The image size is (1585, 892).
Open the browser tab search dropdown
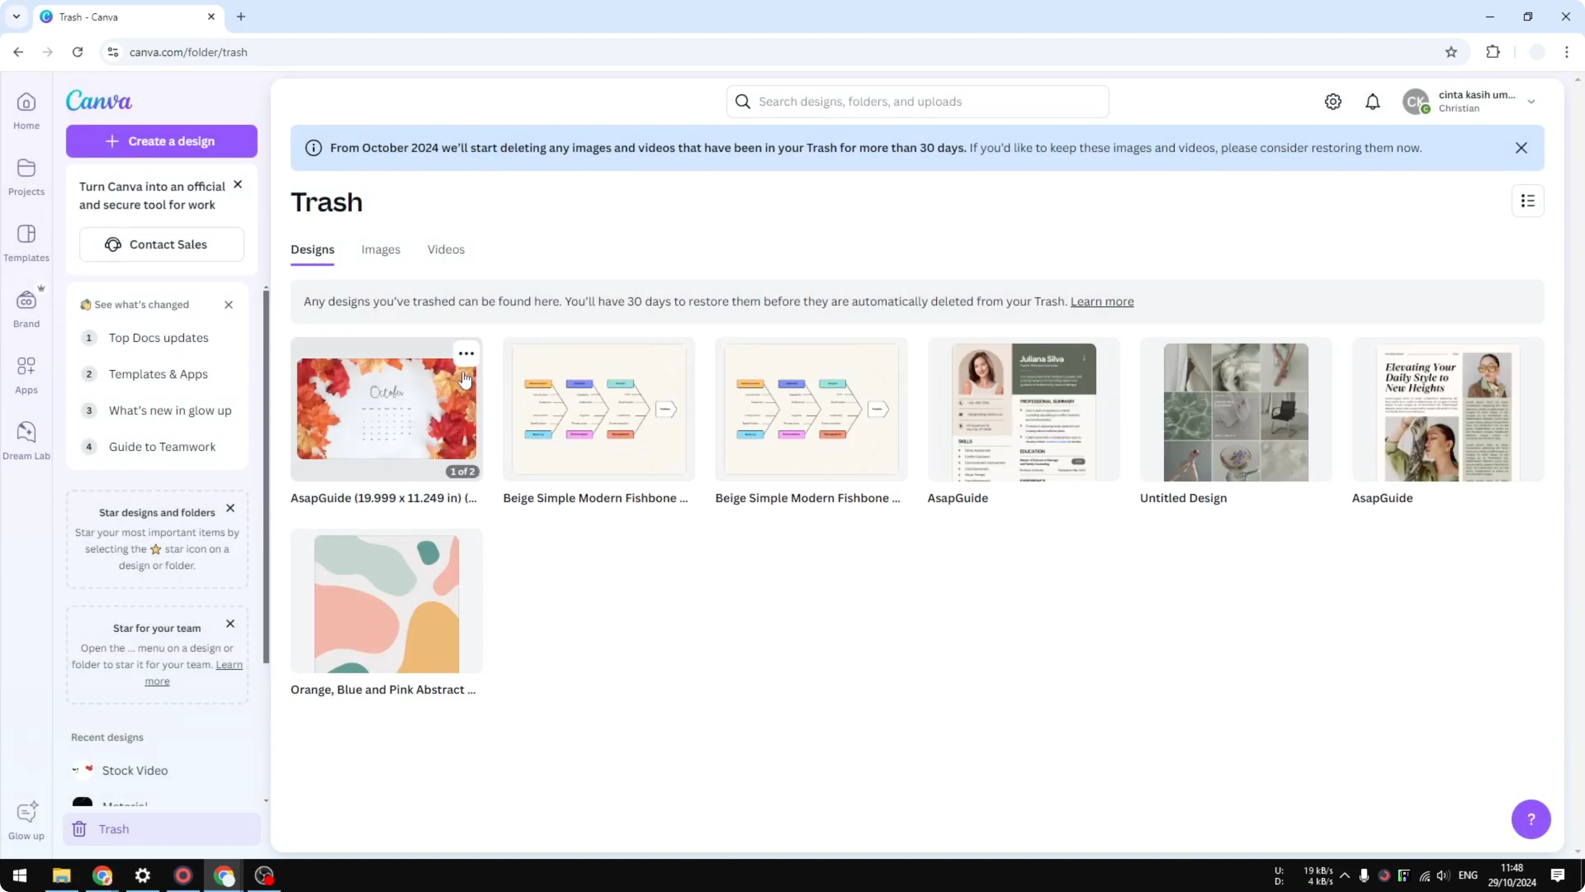coord(16,16)
